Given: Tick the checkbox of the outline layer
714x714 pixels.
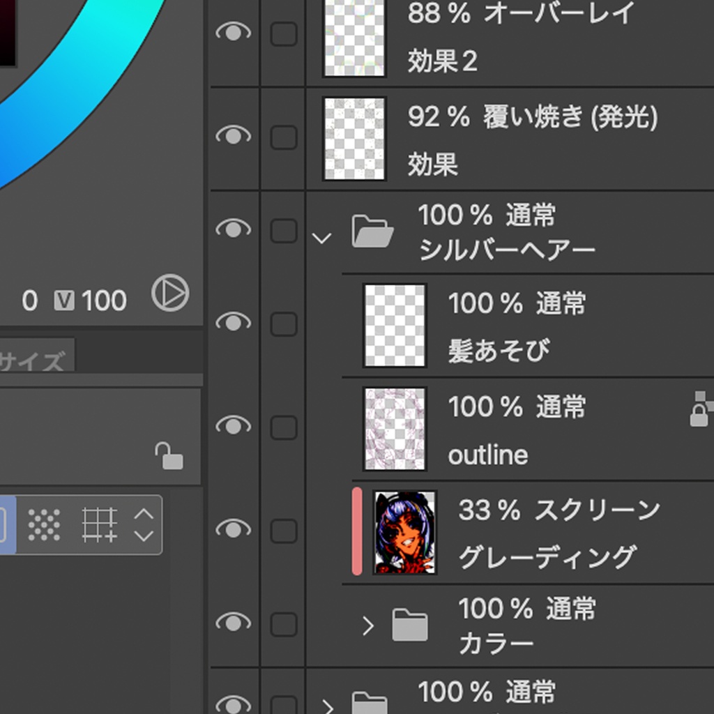Looking at the screenshot, I should tap(284, 427).
